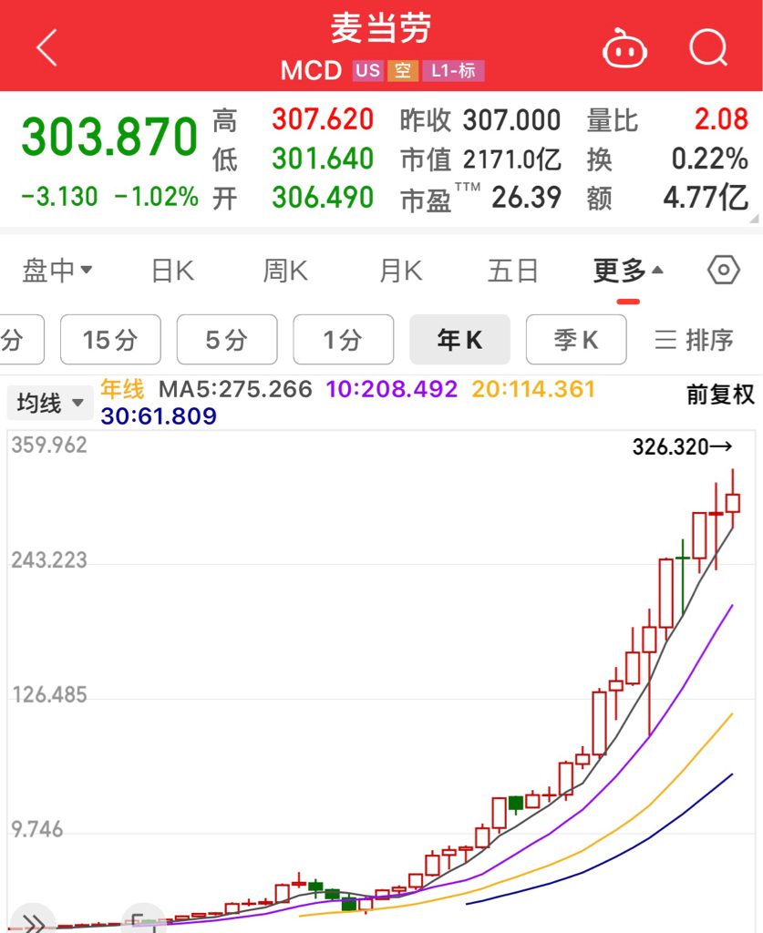Tap the back arrow icon
This screenshot has height=933, width=763.
pyautogui.click(x=46, y=47)
